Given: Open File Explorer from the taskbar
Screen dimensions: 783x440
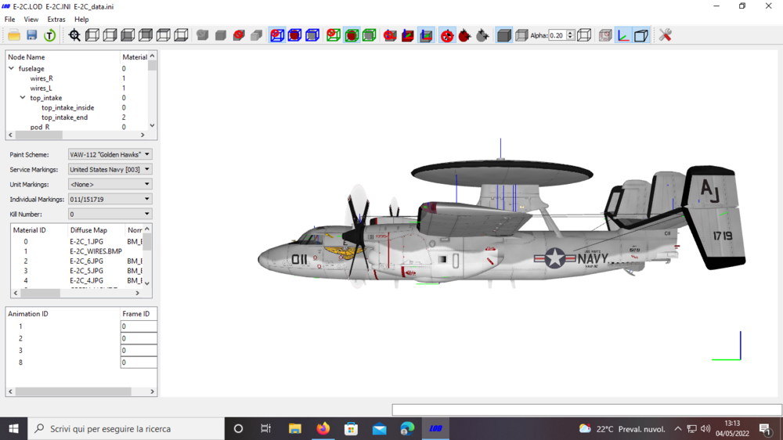Looking at the screenshot, I should pos(295,428).
